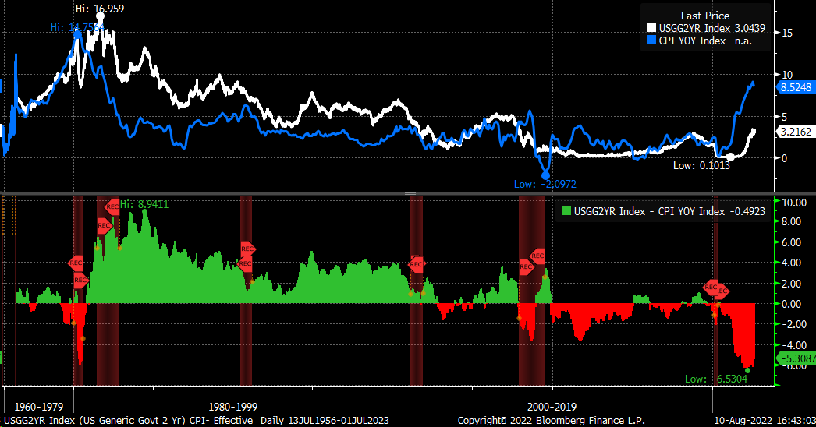The width and height of the screenshot is (816, 427).
Task: Select 'USGG2YR Index – CPI YOY Index -0.4923' legend
Action: coord(664,211)
